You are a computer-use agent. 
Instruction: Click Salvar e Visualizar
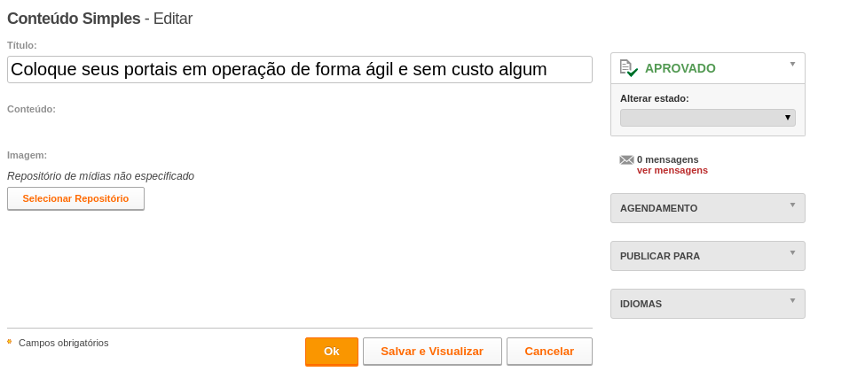click(432, 352)
